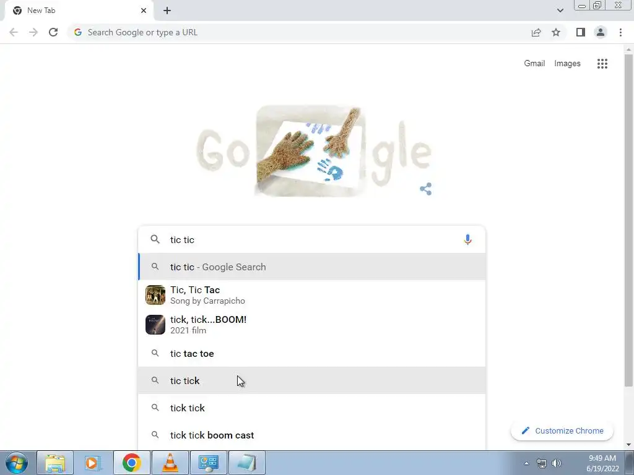634x475 pixels.
Task: Expand the tab search chevron
Action: pos(560,11)
